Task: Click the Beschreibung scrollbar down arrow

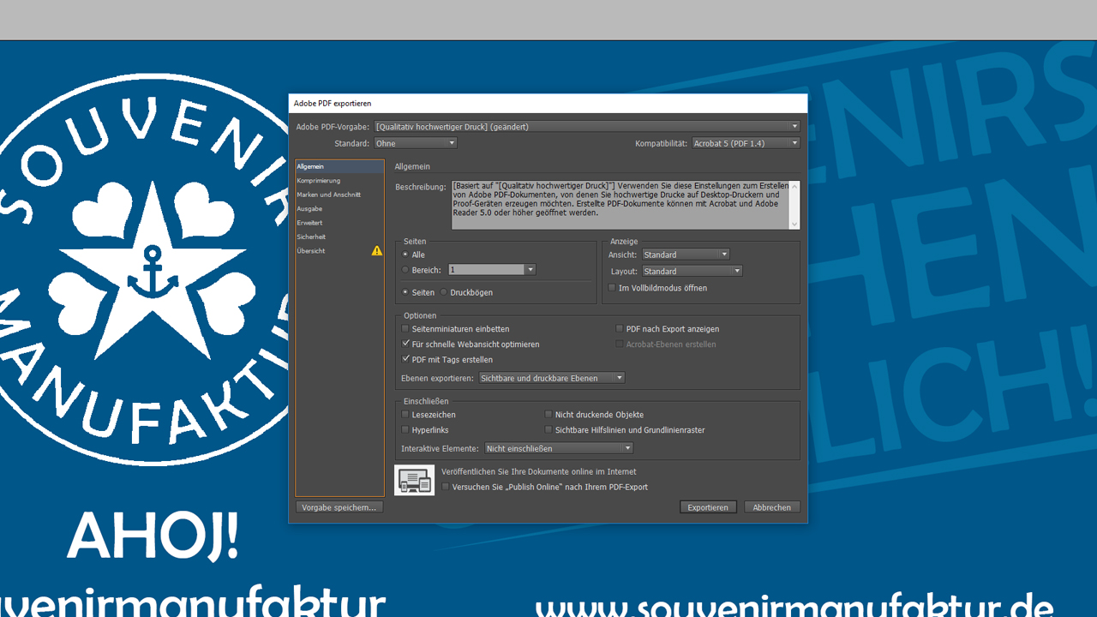Action: coord(794,225)
